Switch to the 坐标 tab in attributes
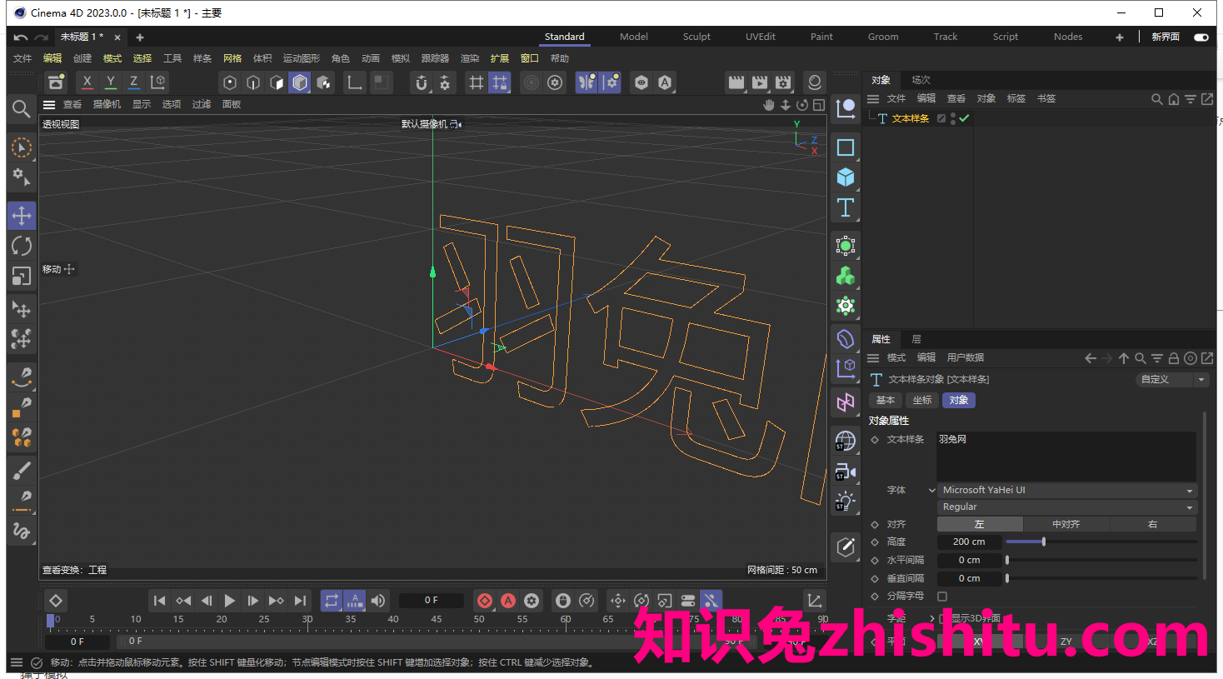The width and height of the screenshot is (1223, 679). [x=921, y=400]
